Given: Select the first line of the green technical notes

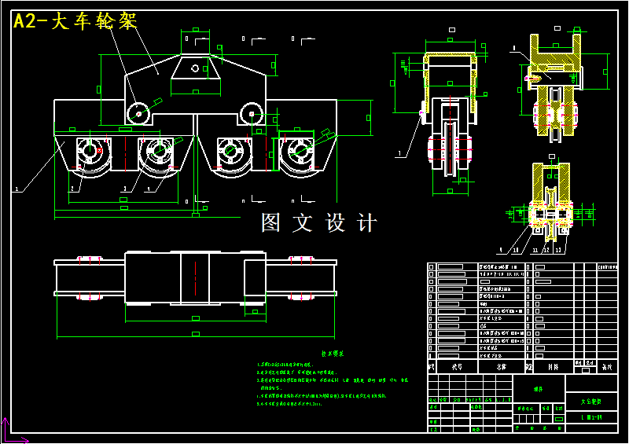Looking at the screenshot, I should 285,365.
